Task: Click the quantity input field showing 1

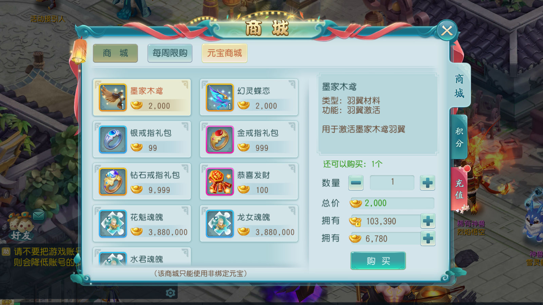Action: [x=392, y=182]
